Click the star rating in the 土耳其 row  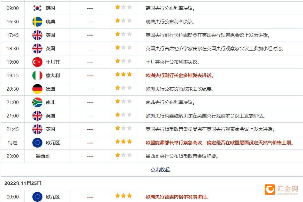pos(123,61)
